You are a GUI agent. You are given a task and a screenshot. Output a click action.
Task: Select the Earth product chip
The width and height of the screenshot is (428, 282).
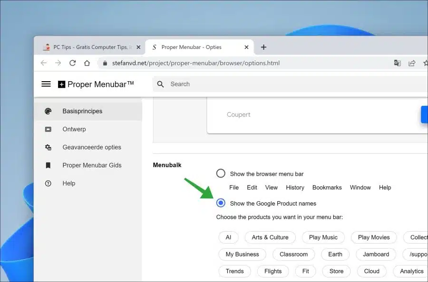pos(335,254)
